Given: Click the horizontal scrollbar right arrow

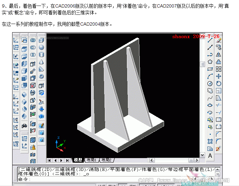Looking at the screenshot, I should point(197,160).
